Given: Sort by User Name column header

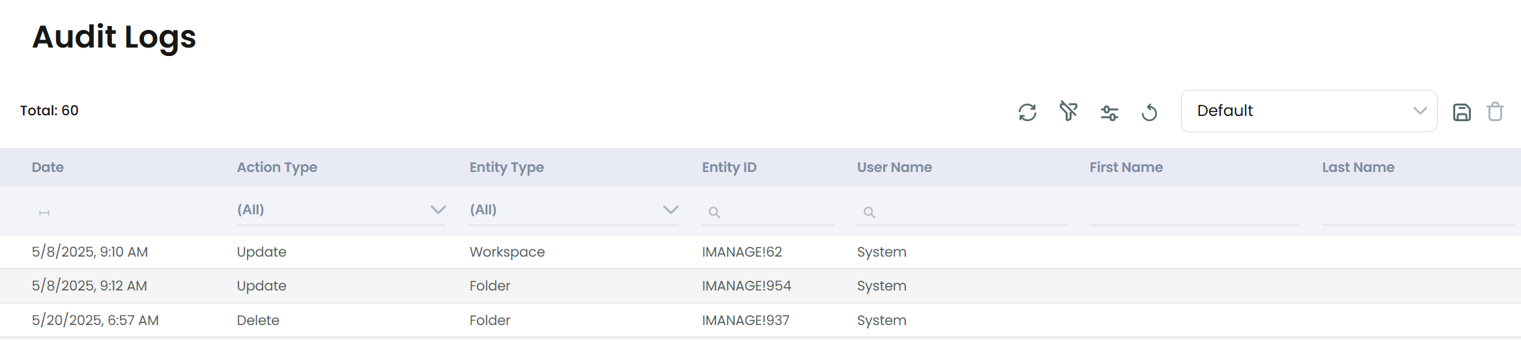Looking at the screenshot, I should tap(894, 167).
